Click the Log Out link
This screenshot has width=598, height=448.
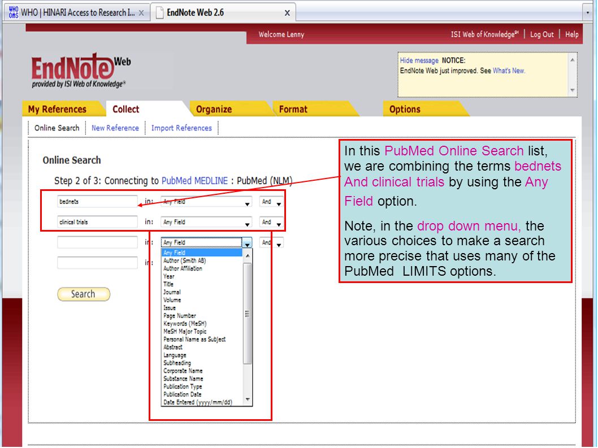[541, 34]
